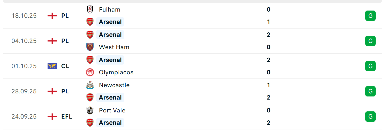The image size is (387, 133).
Task: Open the Olympiacos team link
Action: (116, 72)
